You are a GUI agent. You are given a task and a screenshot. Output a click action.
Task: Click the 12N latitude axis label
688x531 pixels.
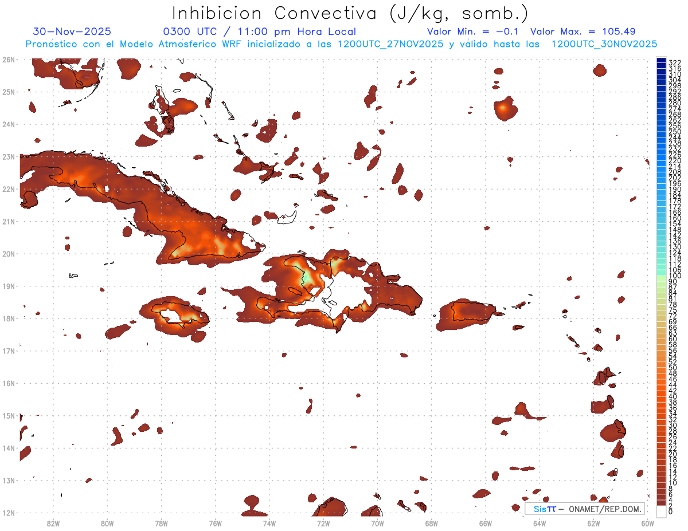[9, 513]
